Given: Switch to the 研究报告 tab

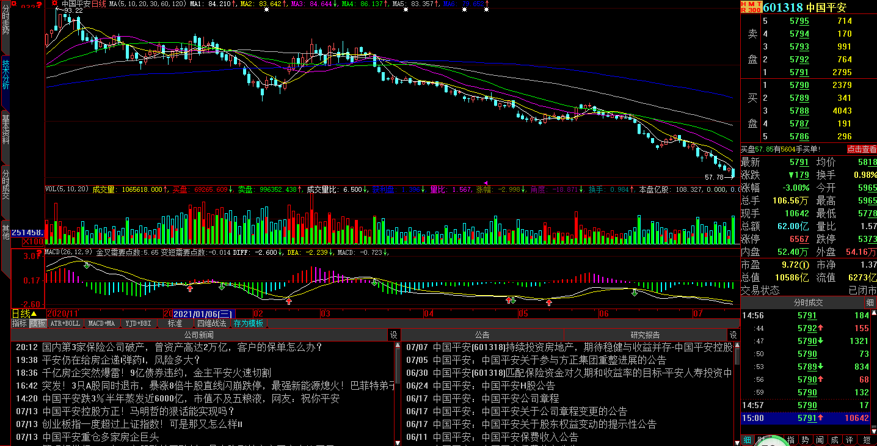Looking at the screenshot, I should click(x=645, y=335).
